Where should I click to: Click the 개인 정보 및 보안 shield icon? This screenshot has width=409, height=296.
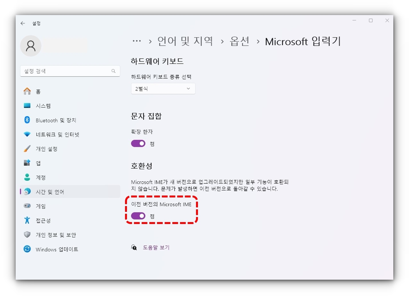(27, 235)
